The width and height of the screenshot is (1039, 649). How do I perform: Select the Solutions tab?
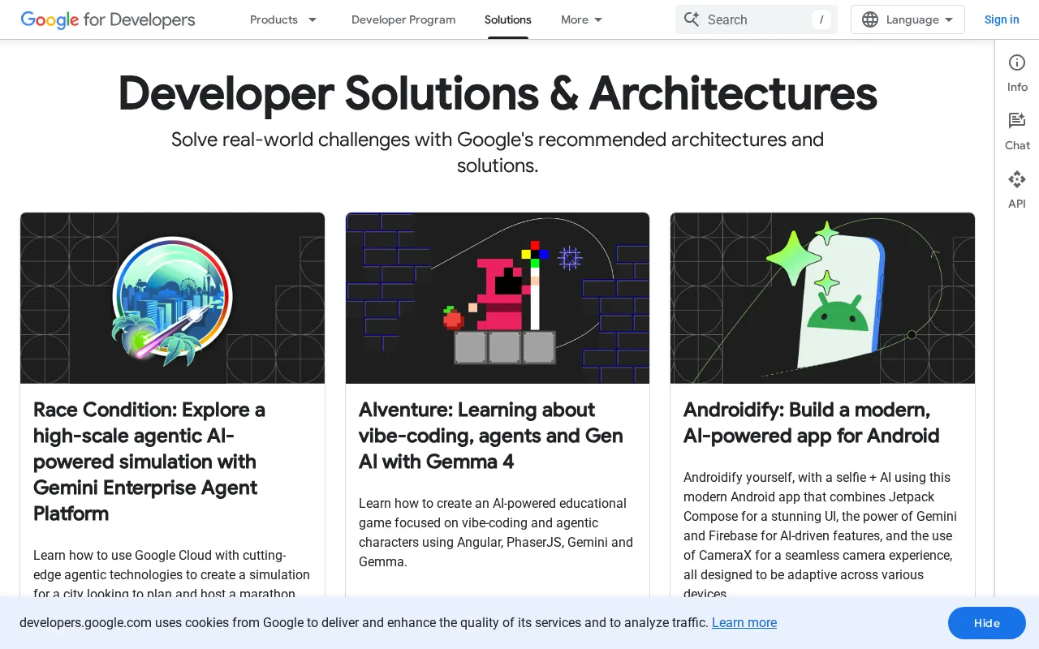(508, 19)
